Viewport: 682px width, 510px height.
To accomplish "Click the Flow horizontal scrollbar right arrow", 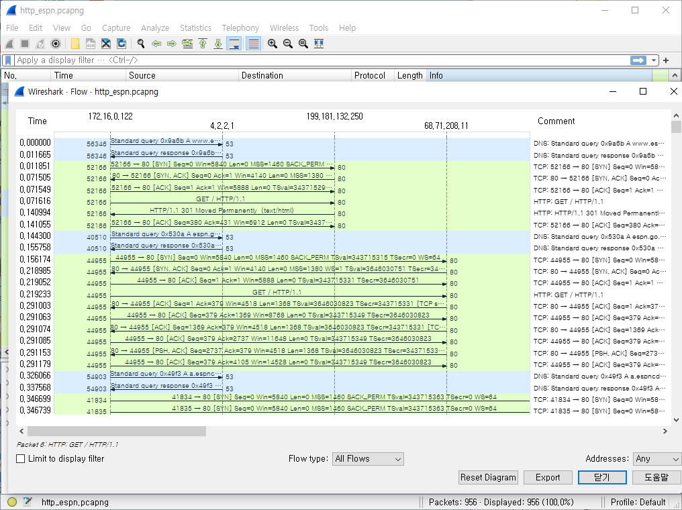I will click(x=665, y=431).
